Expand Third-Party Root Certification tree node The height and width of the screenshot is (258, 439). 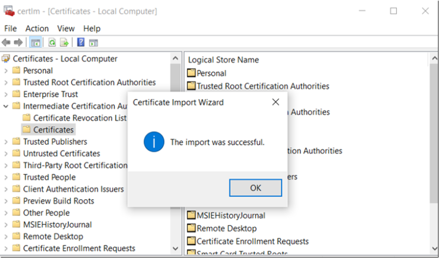pos(6,165)
